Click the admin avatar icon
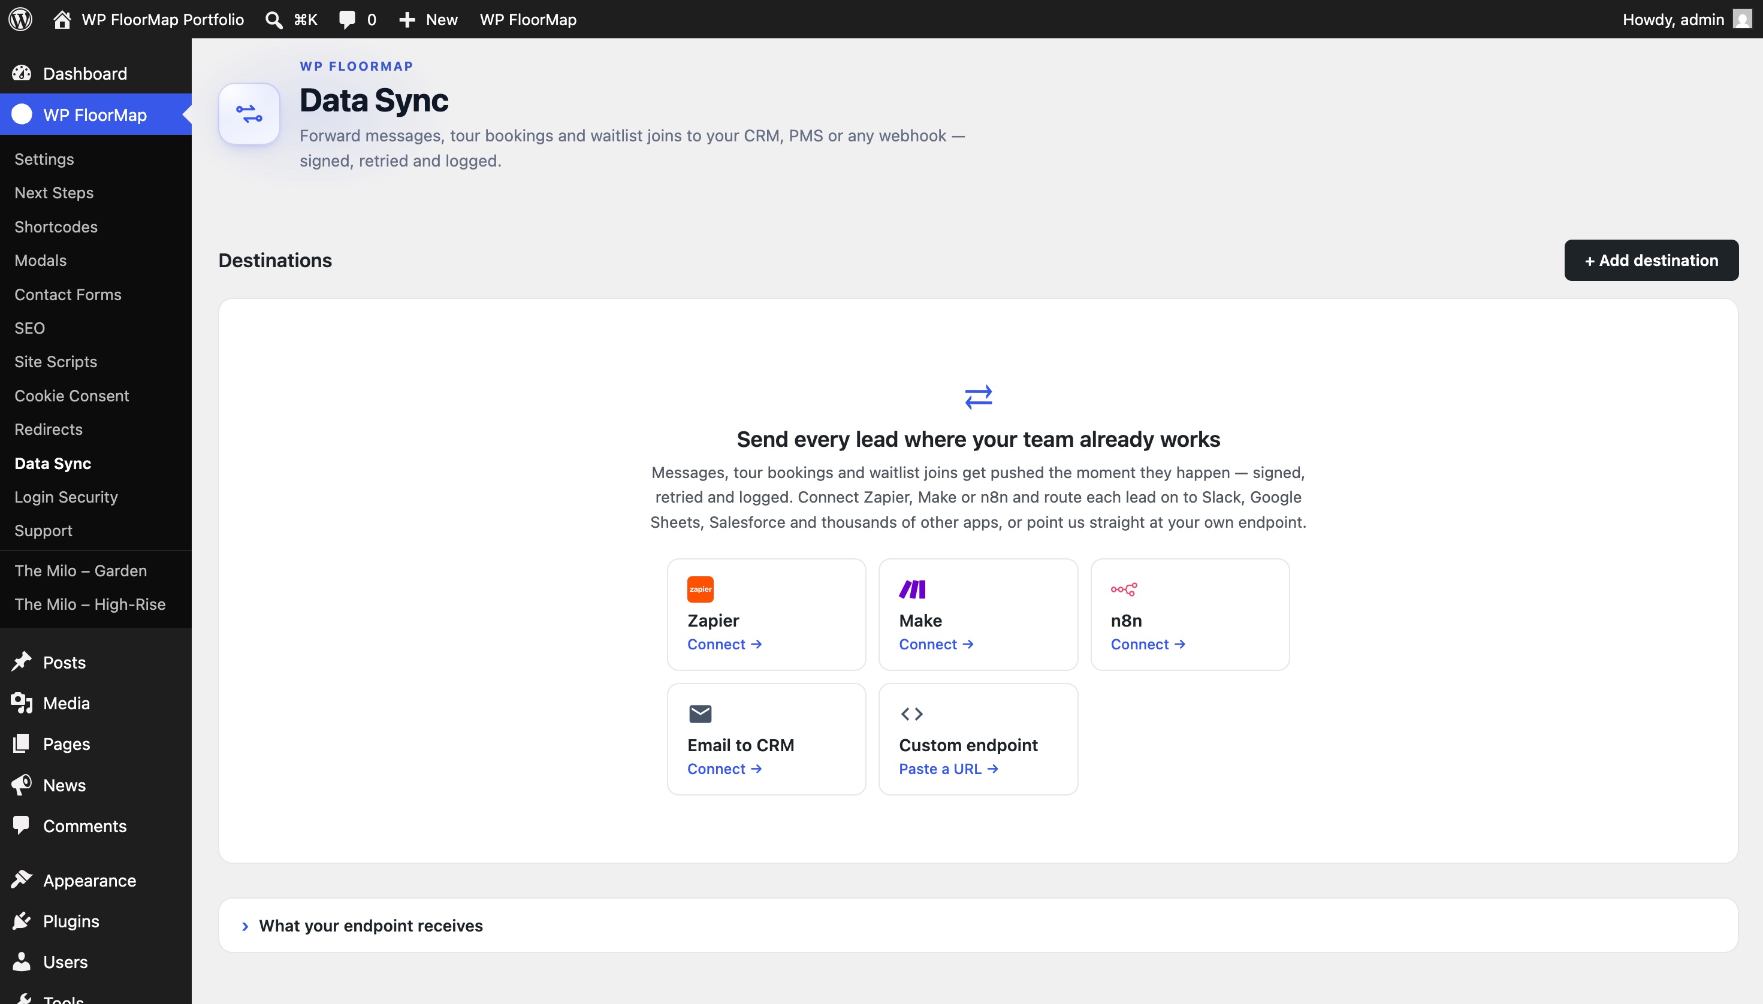 coord(1742,19)
